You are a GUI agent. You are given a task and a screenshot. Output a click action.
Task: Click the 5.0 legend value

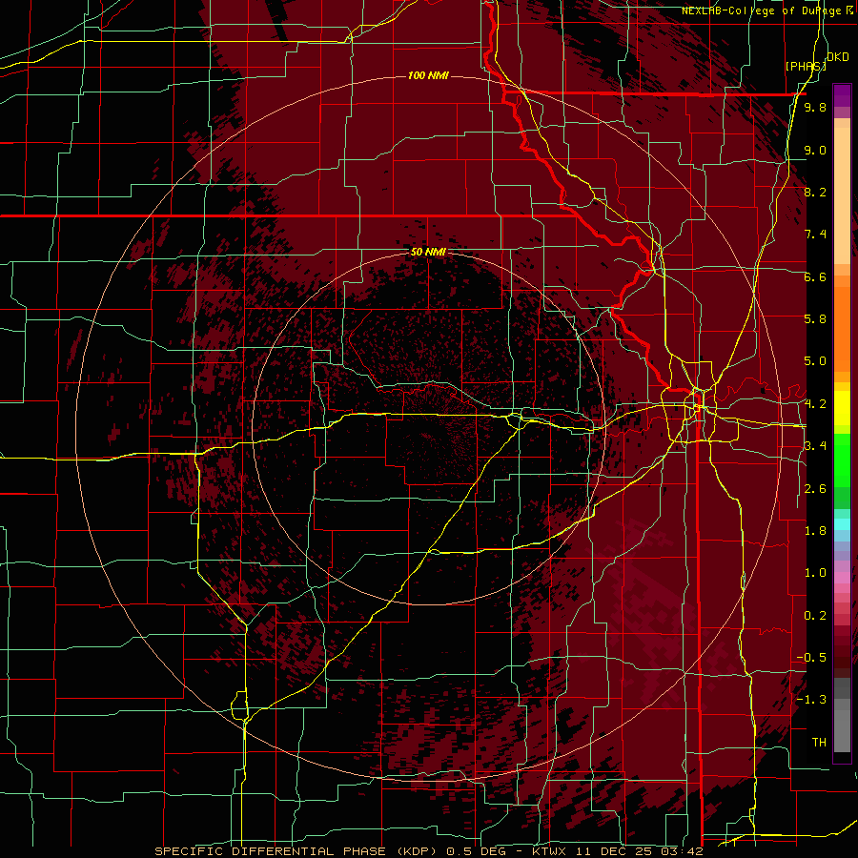[x=815, y=361]
